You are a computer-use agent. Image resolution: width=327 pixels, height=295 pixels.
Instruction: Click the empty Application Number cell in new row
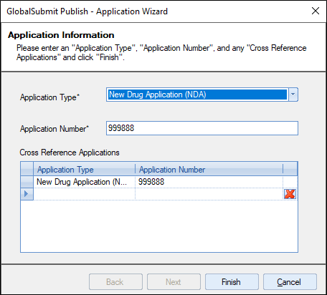(209, 194)
